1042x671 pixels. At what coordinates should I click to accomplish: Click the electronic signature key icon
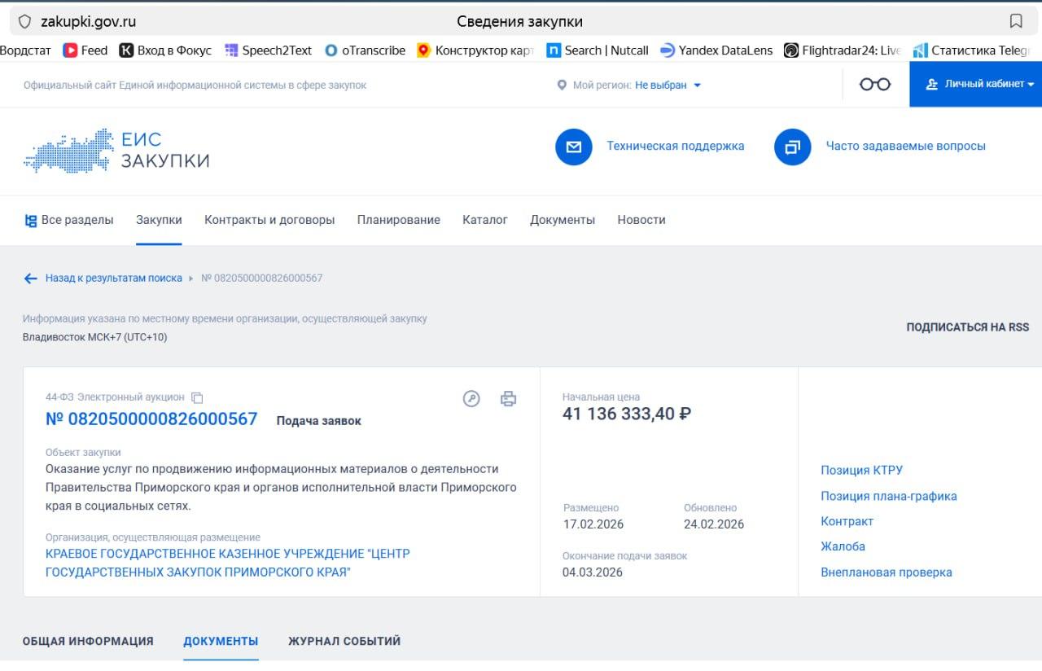pos(471,398)
